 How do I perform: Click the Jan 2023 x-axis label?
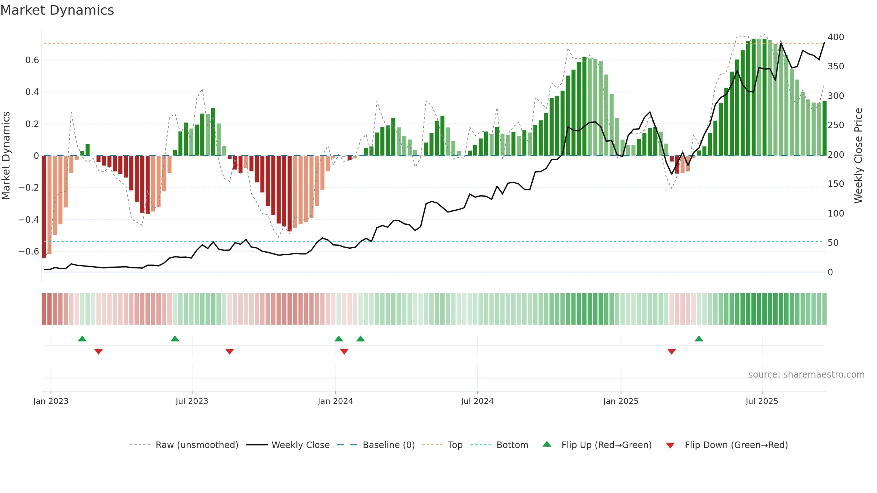click(51, 401)
